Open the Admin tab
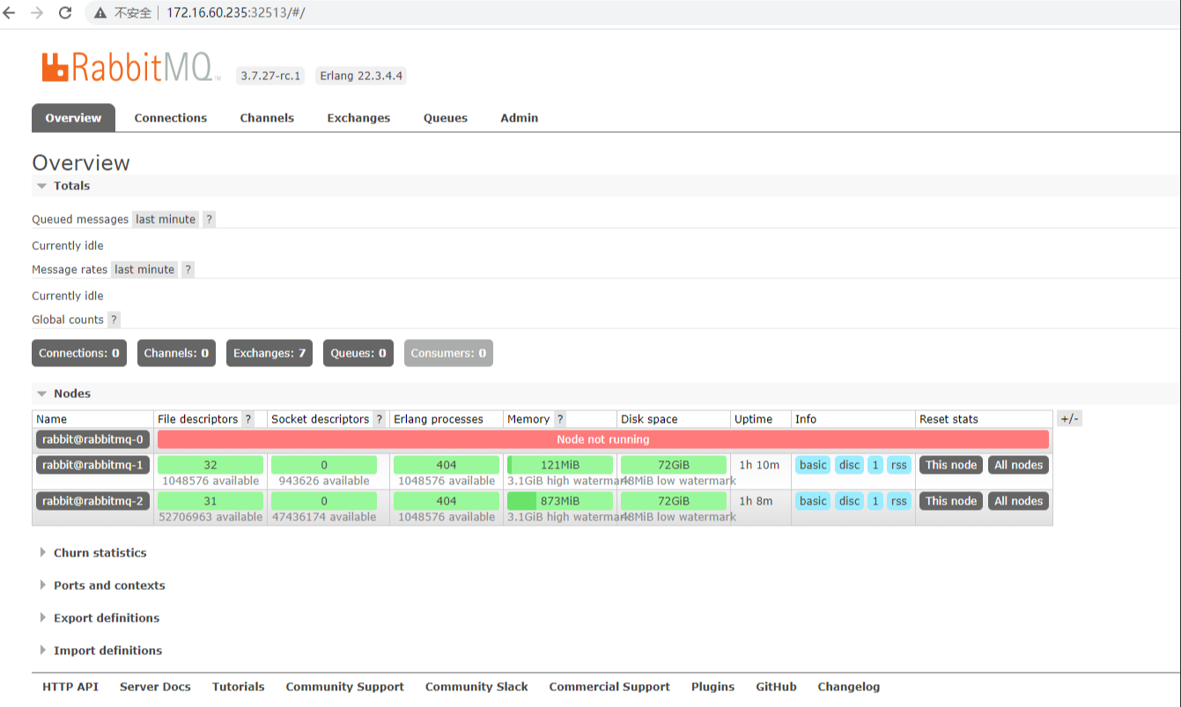The height and width of the screenshot is (707, 1181). click(519, 118)
